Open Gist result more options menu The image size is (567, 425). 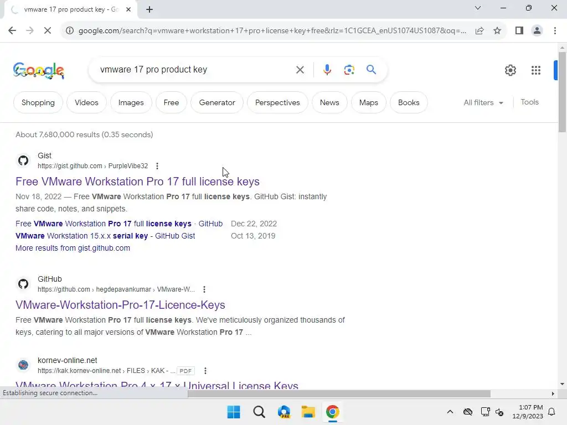(x=157, y=166)
